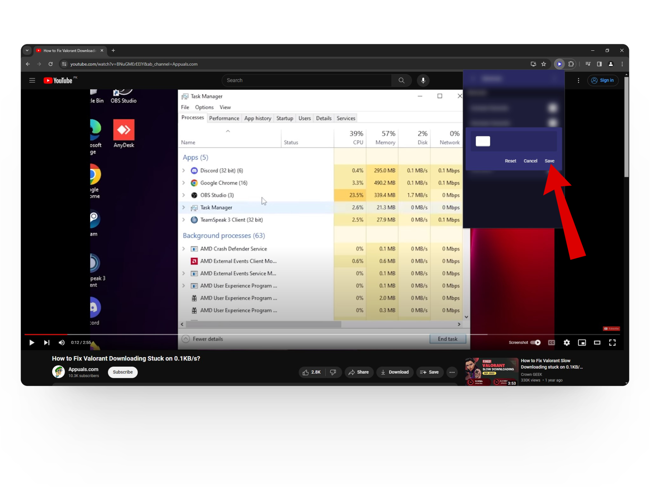650x487 pixels.
Task: Enter fullscreen mode on the video
Action: click(612, 343)
